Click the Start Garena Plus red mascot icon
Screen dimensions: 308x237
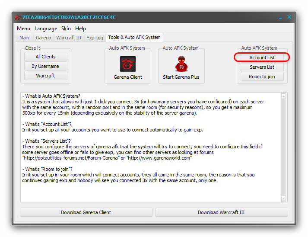(181, 64)
